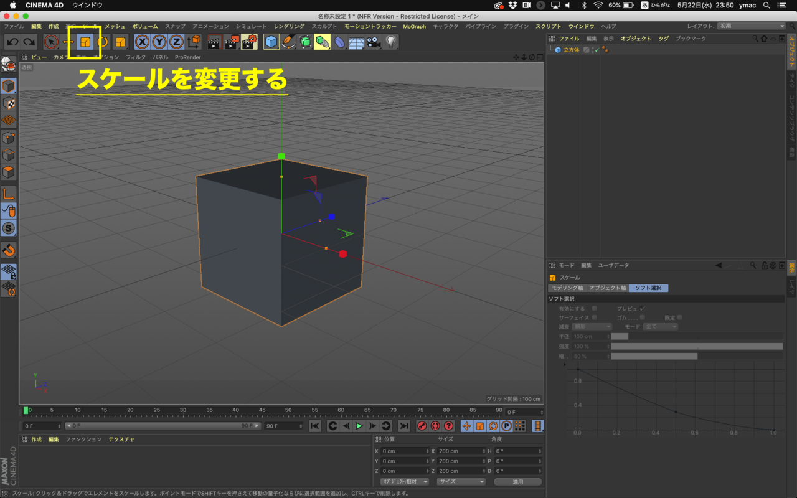The width and height of the screenshot is (797, 498).
Task: Toggle the プレビュ checkbox
Action: pyautogui.click(x=643, y=308)
